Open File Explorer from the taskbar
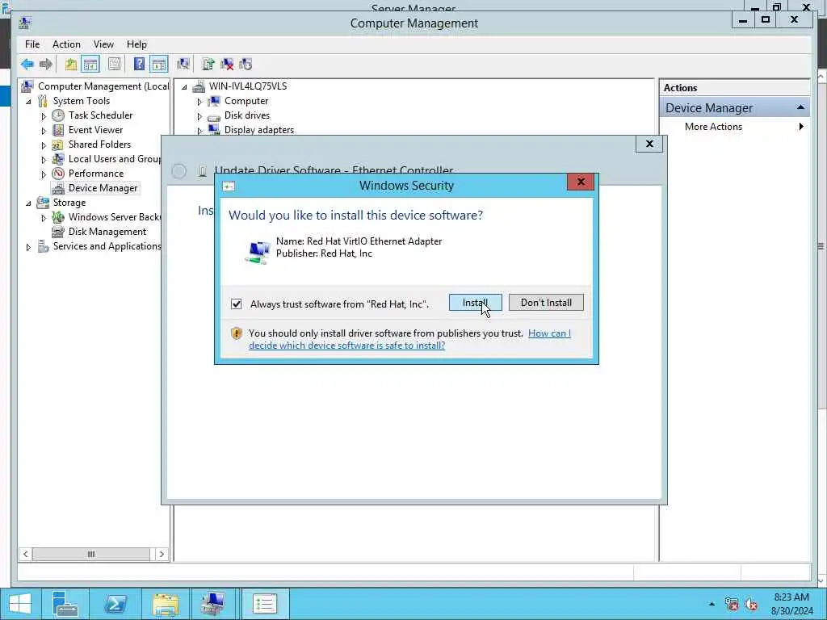This screenshot has height=620, width=827. tap(165, 604)
